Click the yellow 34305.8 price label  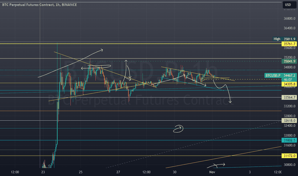point(289,84)
